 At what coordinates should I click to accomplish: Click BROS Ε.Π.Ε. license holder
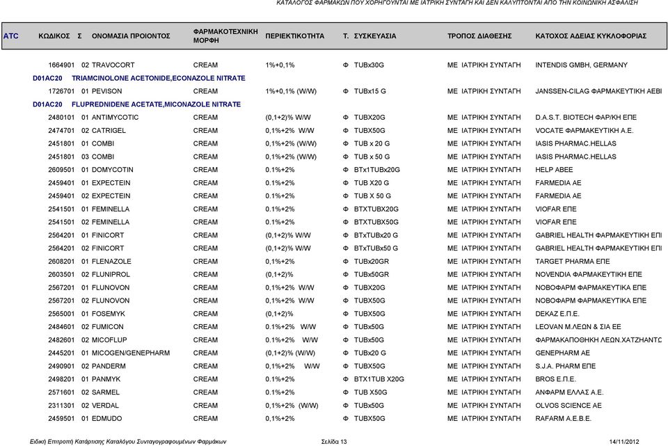click(x=555, y=379)
